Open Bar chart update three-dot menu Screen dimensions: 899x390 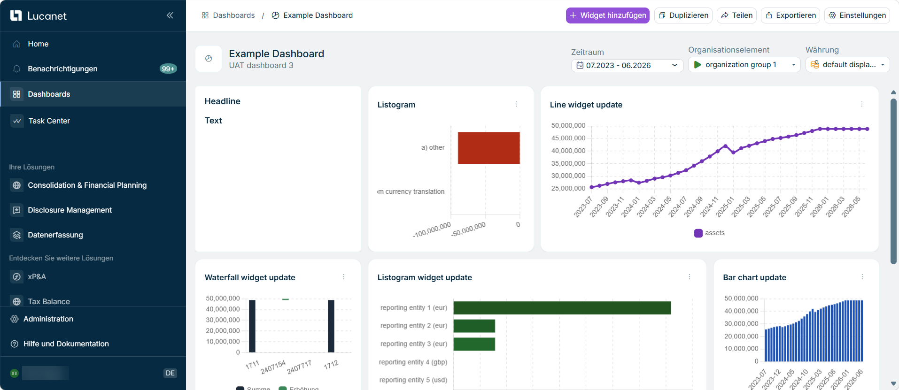click(x=862, y=277)
